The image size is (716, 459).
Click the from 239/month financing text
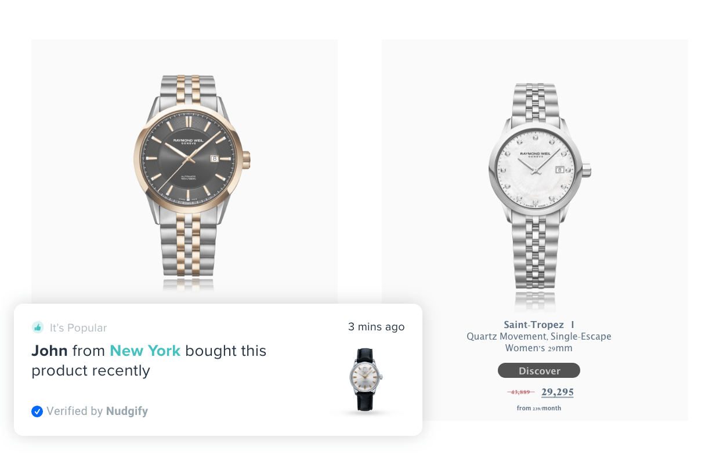click(539, 408)
